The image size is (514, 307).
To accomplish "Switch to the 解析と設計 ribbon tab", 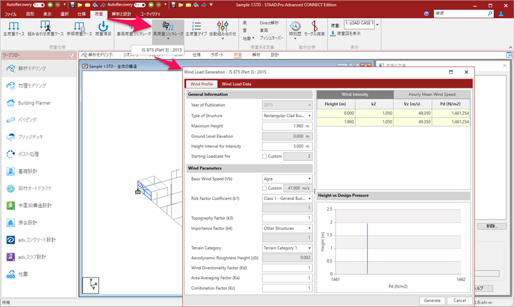I will 121,14.
